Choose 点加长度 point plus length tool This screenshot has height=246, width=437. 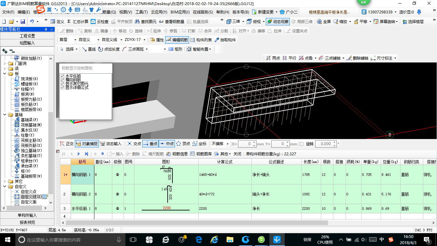[109, 49]
